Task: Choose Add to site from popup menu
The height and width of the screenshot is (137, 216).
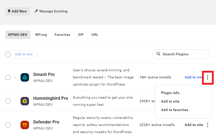Action: [x=170, y=102]
